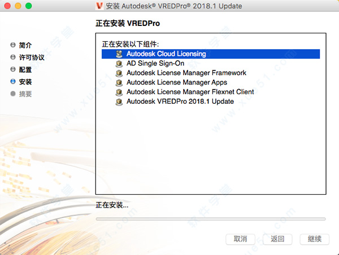Close the installer with the red button

tap(7, 6)
